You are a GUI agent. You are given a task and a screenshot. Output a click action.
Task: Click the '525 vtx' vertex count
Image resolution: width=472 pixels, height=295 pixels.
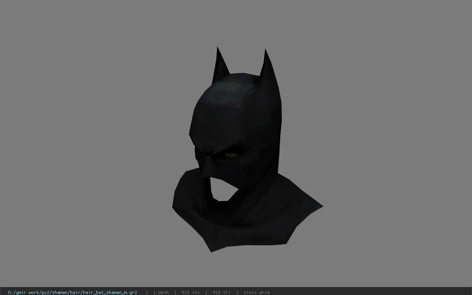(191, 292)
